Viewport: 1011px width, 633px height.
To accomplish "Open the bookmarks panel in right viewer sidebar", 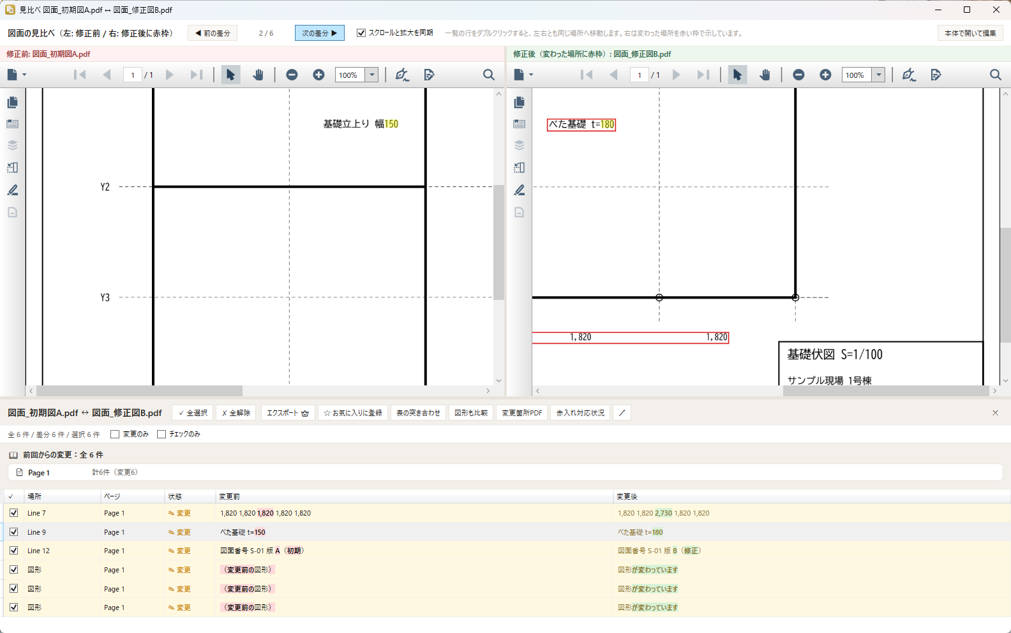I will click(520, 124).
